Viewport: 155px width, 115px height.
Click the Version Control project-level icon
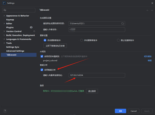[x=34, y=31]
